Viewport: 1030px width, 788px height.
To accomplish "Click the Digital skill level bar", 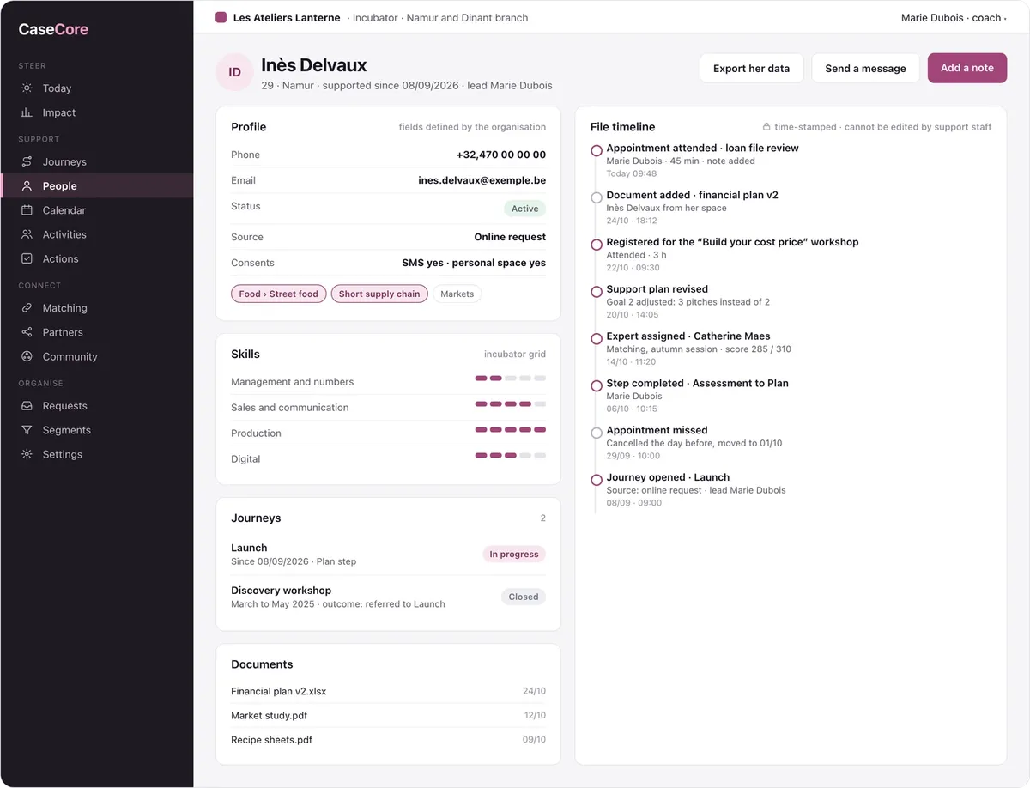I will click(x=511, y=456).
